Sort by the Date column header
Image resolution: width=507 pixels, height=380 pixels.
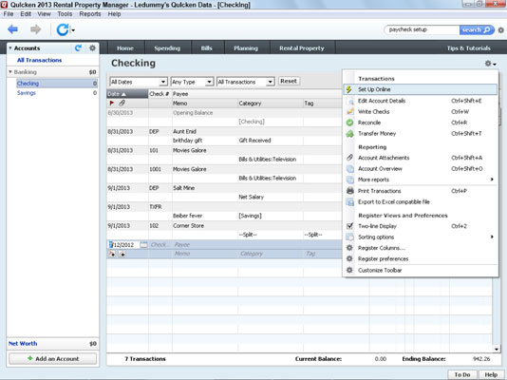click(127, 94)
